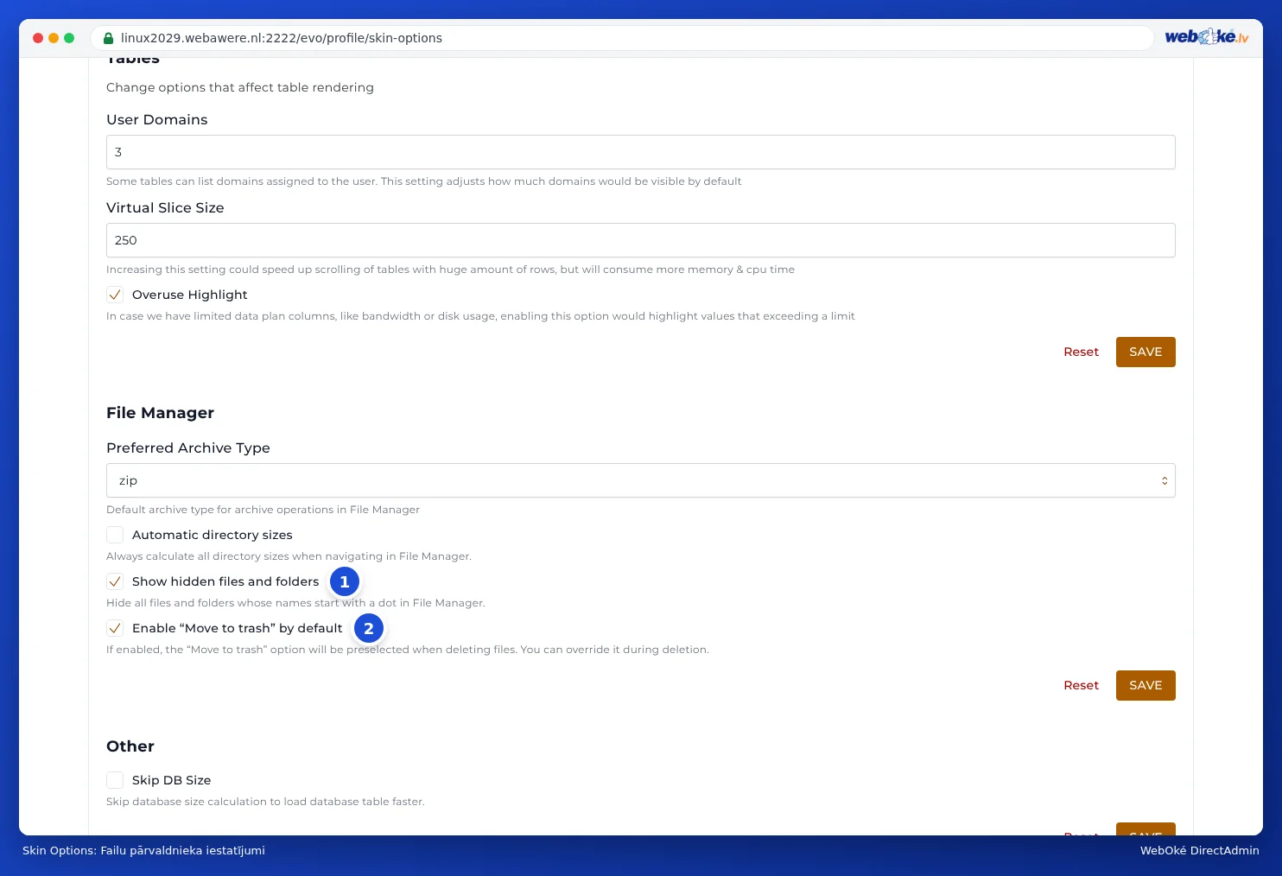Click Save button in Tables section
Screen dimensions: 1282x876
click(x=1146, y=352)
